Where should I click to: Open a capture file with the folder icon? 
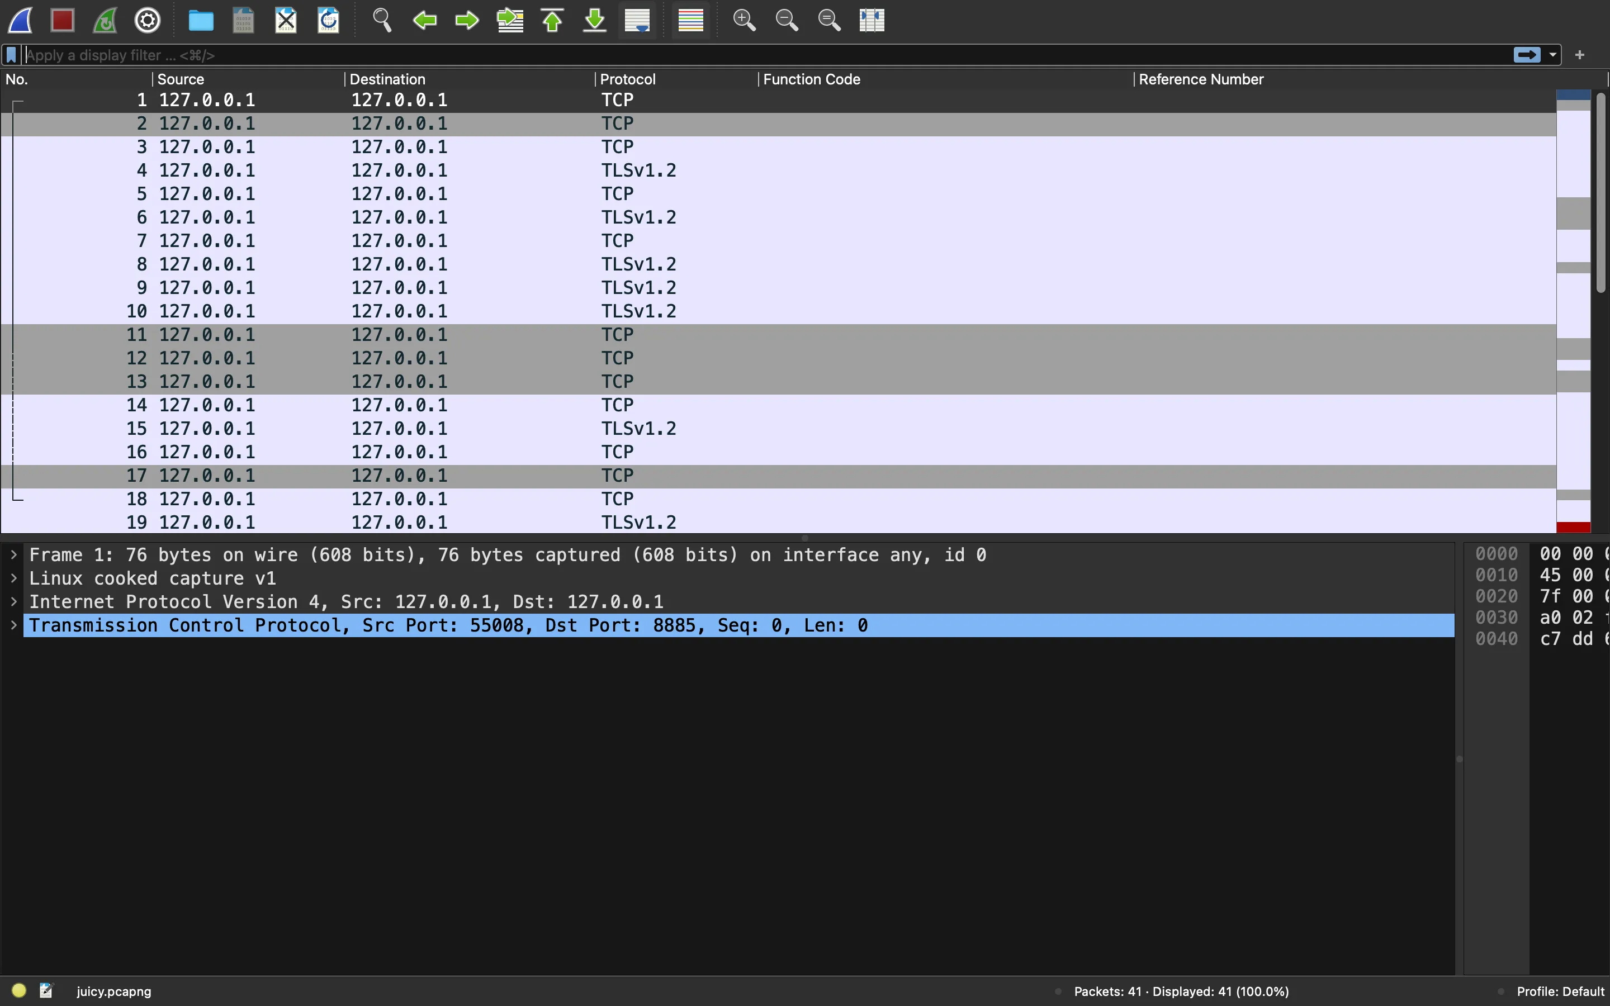201,20
